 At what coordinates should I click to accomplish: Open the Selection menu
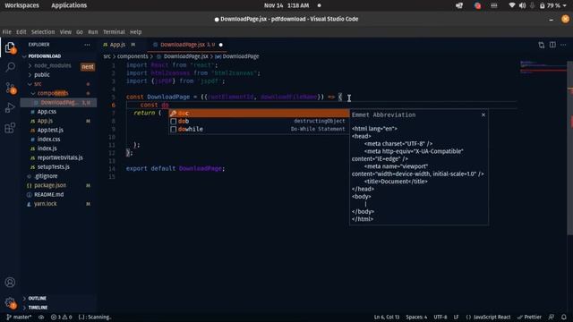click(43, 32)
